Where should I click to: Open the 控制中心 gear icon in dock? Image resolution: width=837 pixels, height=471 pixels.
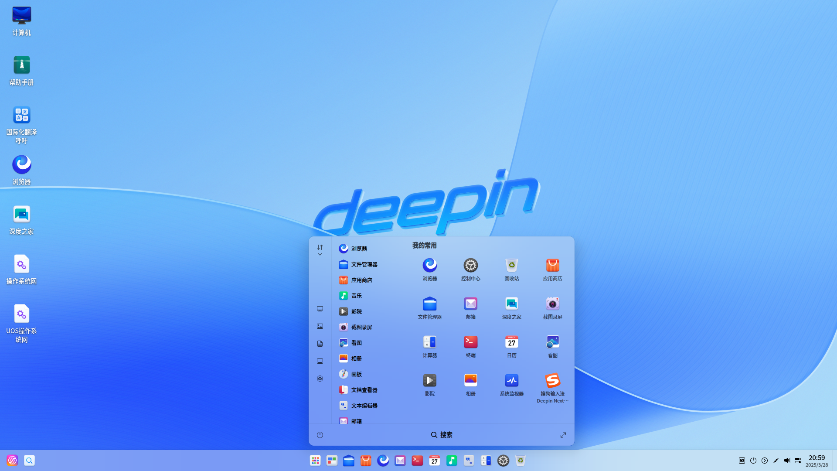coord(503,461)
